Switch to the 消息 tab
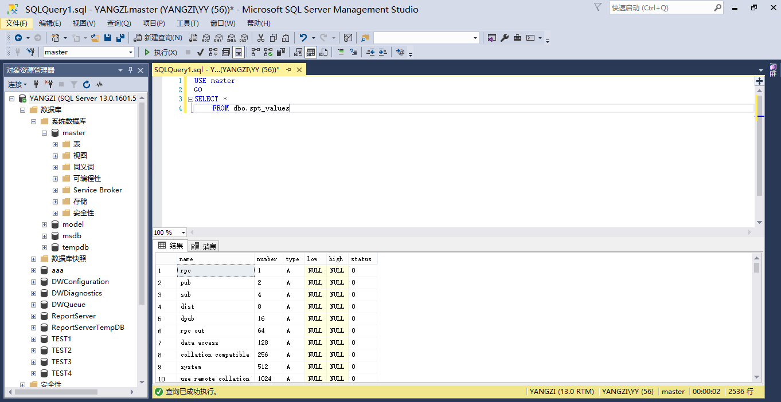Viewport: 781px width, 402px height. [204, 246]
